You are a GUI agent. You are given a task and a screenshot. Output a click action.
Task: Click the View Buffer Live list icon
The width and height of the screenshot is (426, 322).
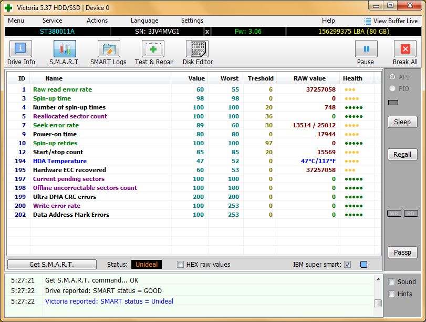point(367,21)
